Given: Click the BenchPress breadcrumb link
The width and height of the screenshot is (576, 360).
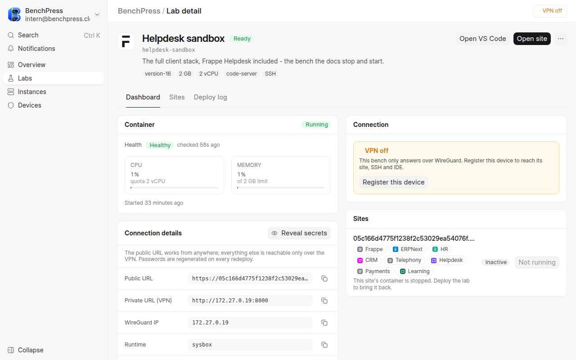Looking at the screenshot, I should [x=139, y=11].
